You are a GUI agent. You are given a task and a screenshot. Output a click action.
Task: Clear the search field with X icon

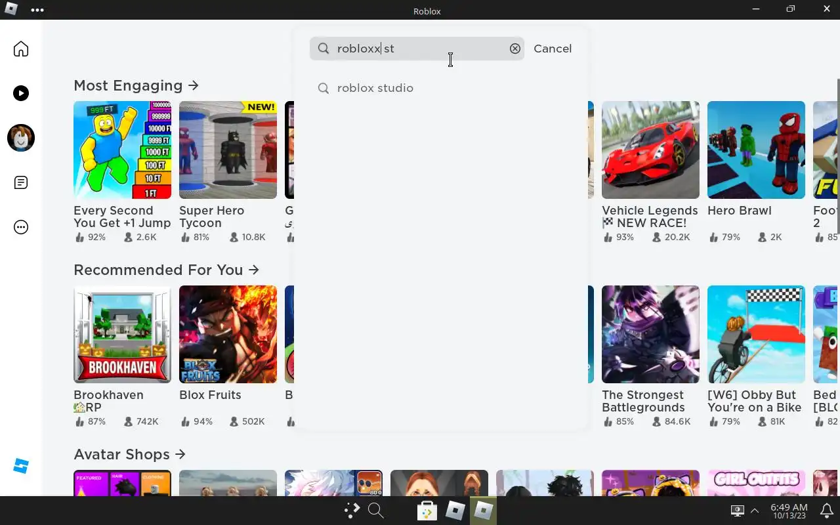[515, 49]
